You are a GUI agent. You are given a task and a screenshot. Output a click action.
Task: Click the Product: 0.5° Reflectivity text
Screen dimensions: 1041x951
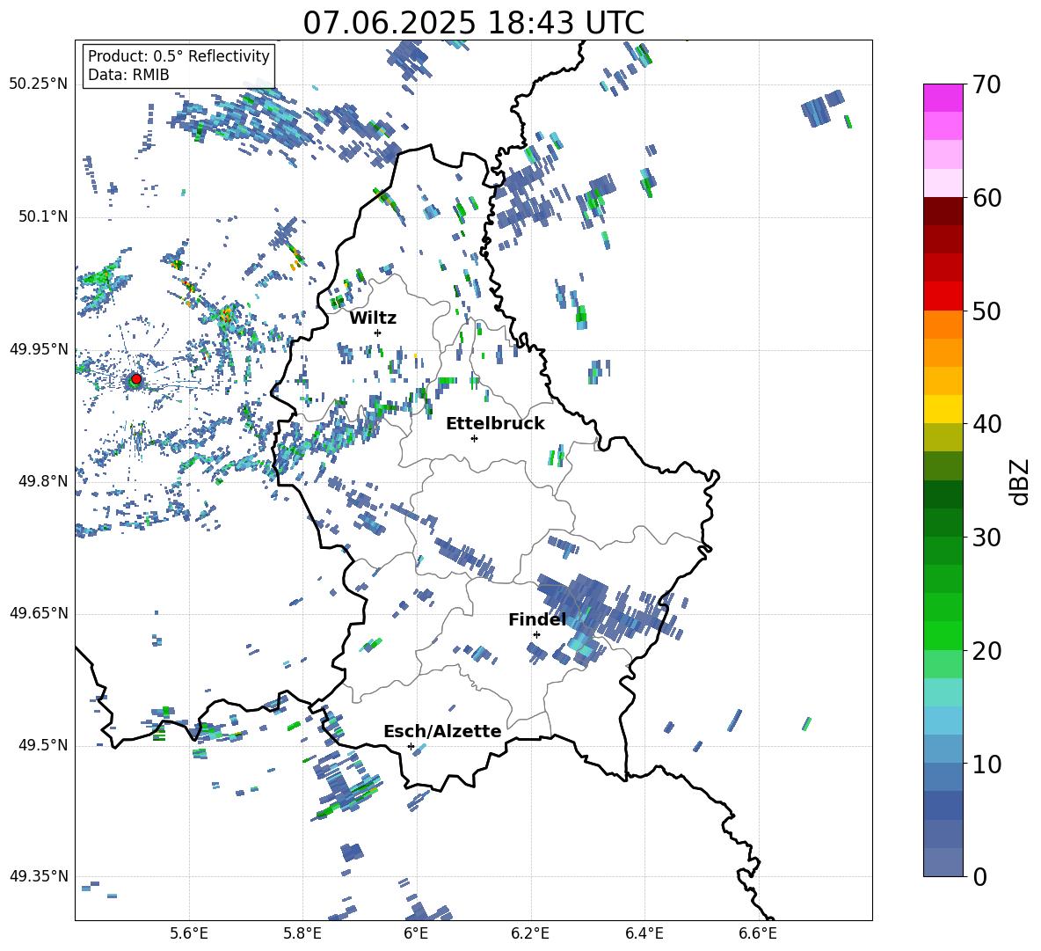pyautogui.click(x=178, y=55)
